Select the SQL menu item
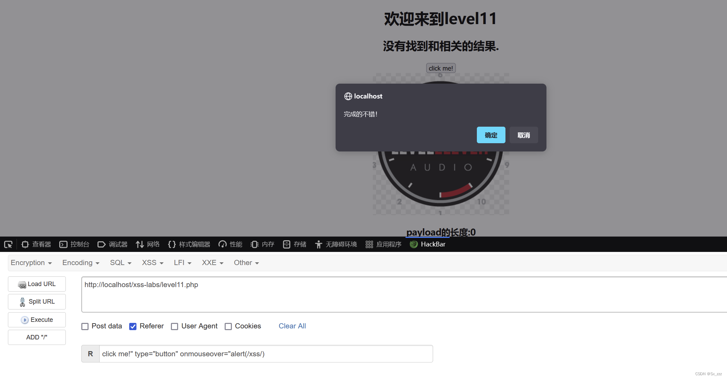Screen dimensions: 727x379 [120, 262]
